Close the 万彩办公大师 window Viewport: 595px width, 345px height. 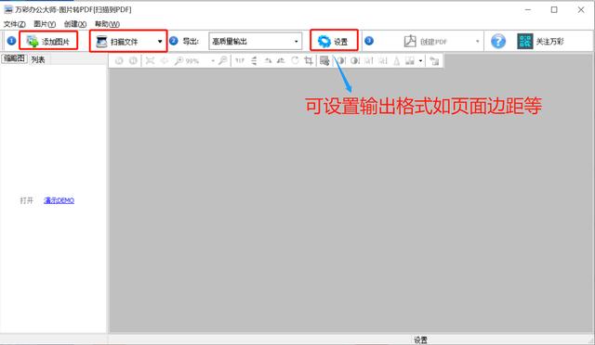tap(581, 10)
